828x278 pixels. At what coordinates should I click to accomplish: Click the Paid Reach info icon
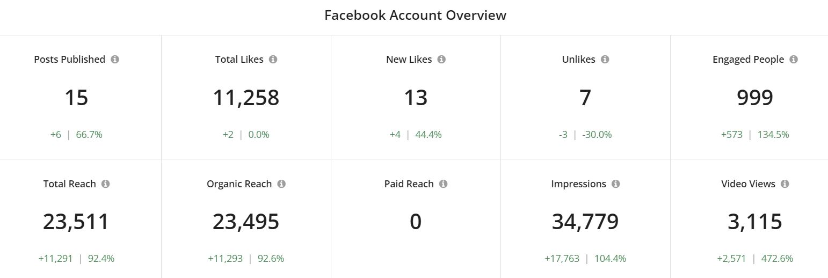click(x=443, y=184)
